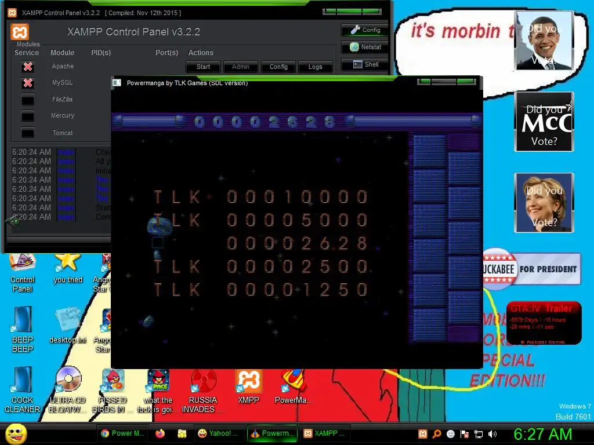
Task: Open XAMPP Config with wrench icon
Action: [365, 30]
